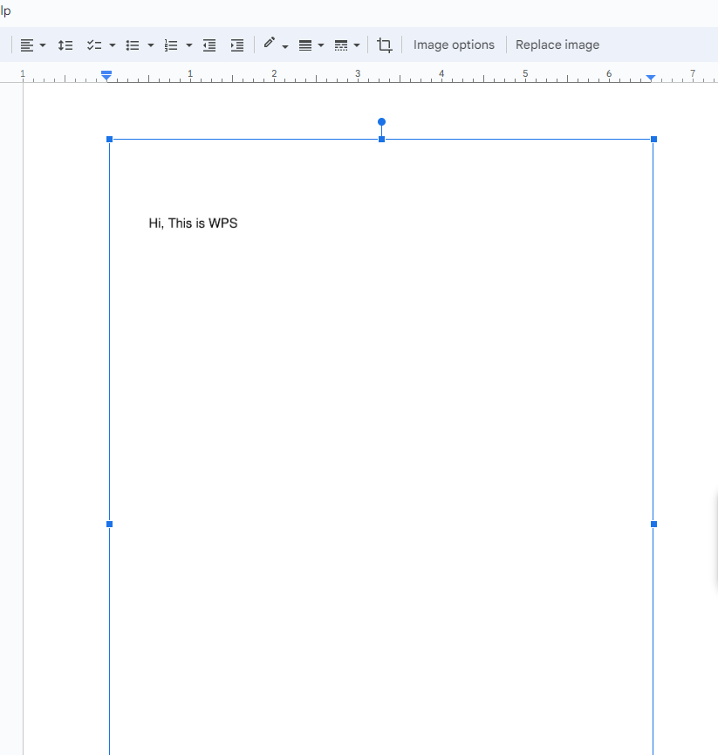Expand numbered list style options
Image resolution: width=718 pixels, height=755 pixels.
[188, 45]
